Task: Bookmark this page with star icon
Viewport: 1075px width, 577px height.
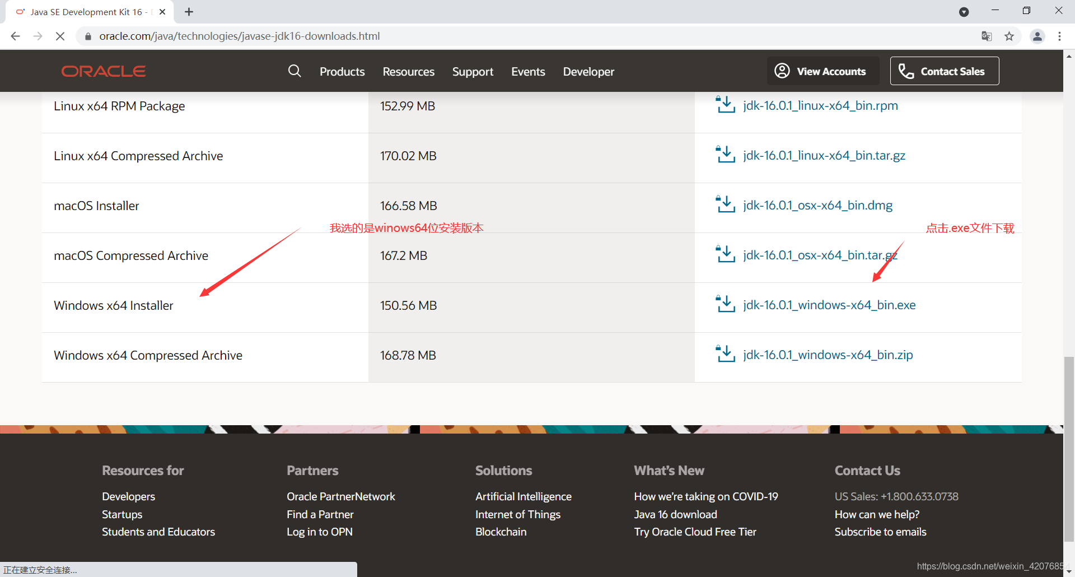Action: point(1009,36)
